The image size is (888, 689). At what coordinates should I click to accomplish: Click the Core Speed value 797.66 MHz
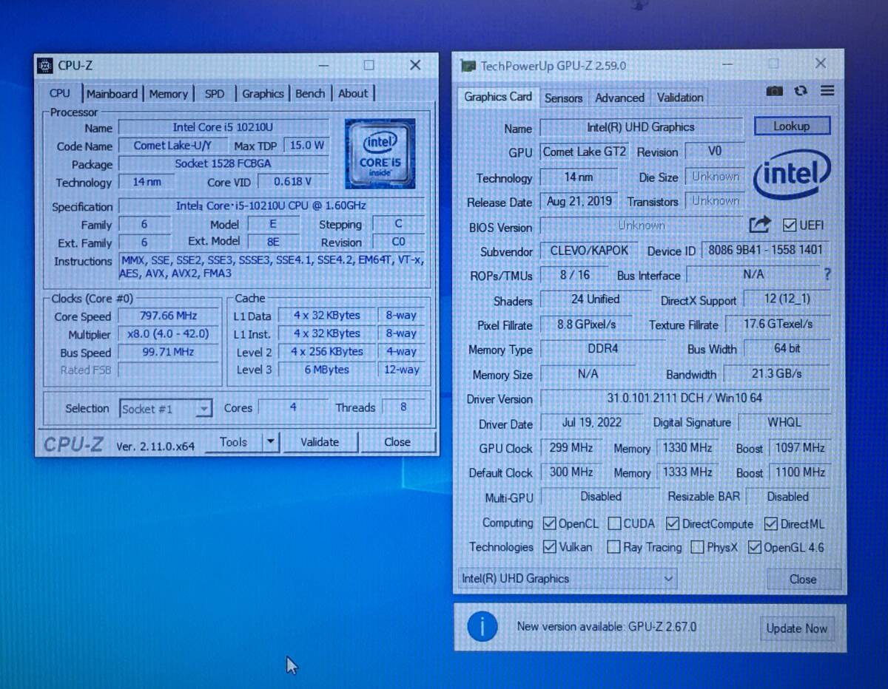[x=169, y=316]
